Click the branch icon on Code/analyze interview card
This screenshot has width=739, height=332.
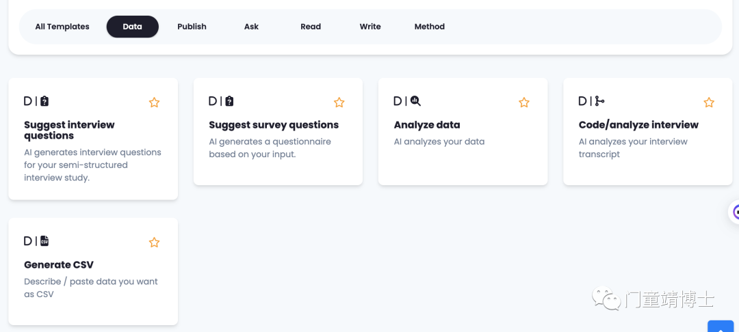click(x=599, y=101)
